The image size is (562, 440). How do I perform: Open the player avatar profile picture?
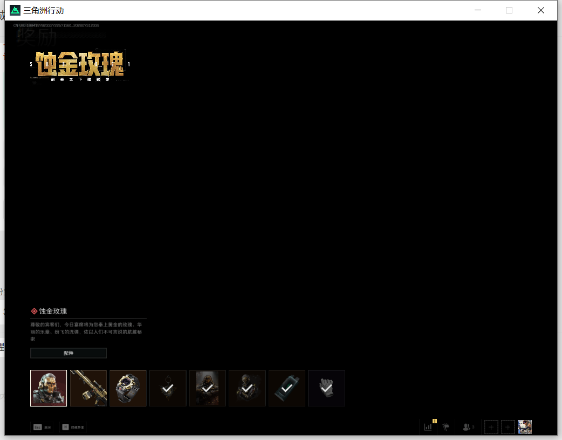525,427
